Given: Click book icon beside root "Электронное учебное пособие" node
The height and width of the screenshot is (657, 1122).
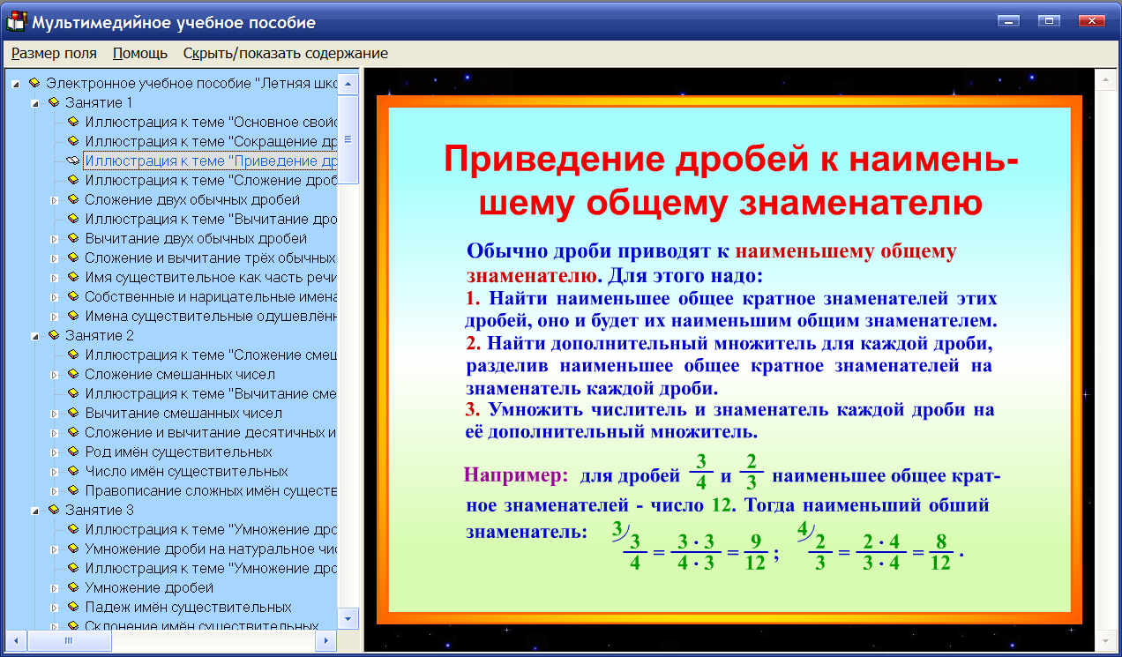Looking at the screenshot, I should point(33,83).
